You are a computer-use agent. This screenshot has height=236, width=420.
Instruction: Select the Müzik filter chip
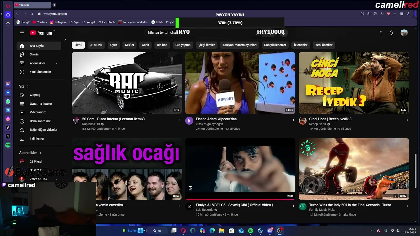(96, 45)
